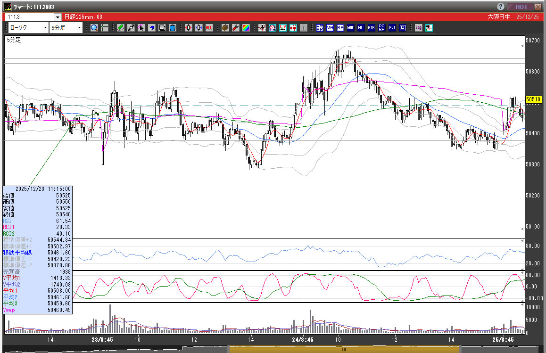Image resolution: width=546 pixels, height=353 pixels.
Task: Click the trash can delete icon
Action: pos(172,28)
